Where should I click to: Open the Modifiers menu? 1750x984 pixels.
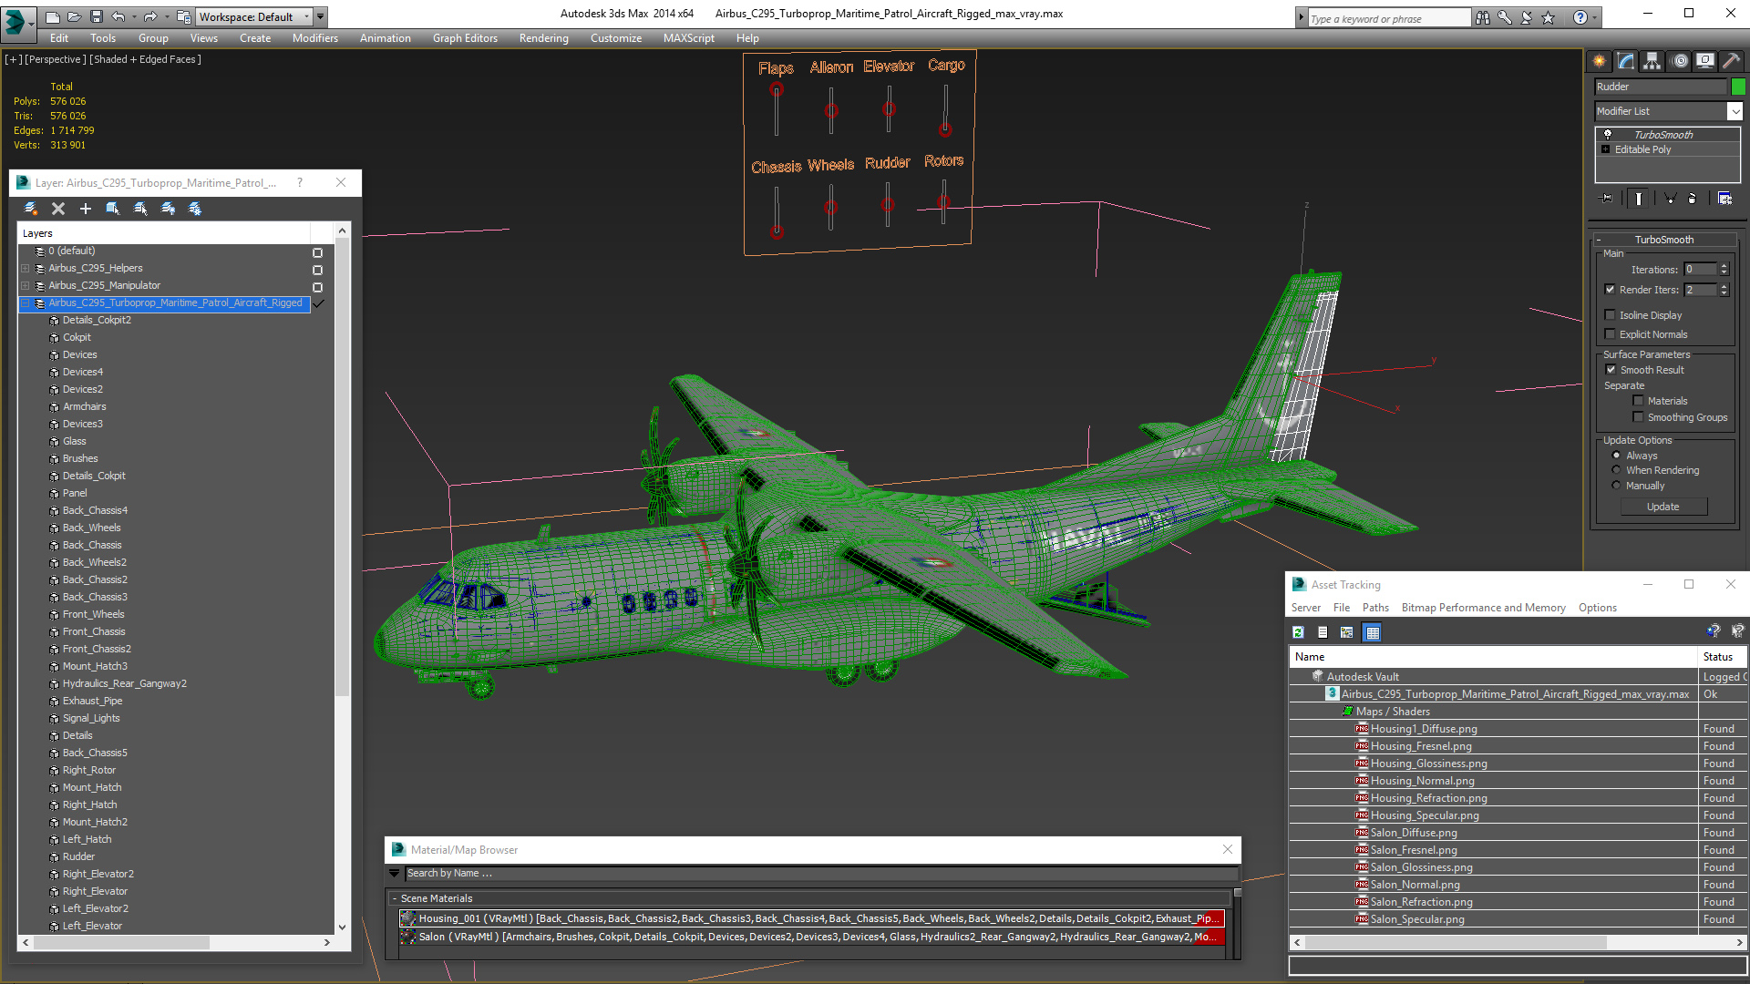point(315,38)
